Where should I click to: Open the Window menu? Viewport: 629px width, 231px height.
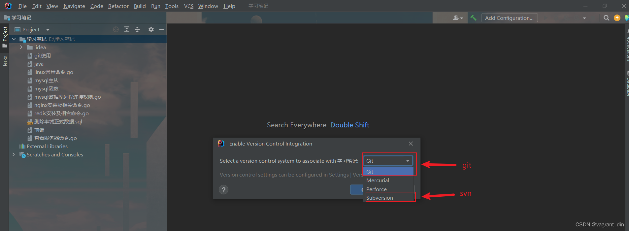(x=208, y=6)
